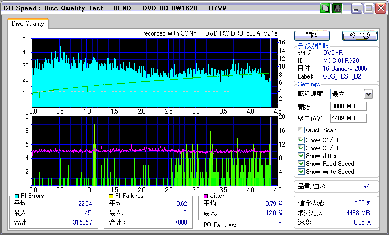Toggle Show C2/PIF checkbox
The image size is (389, 235).
(301, 148)
